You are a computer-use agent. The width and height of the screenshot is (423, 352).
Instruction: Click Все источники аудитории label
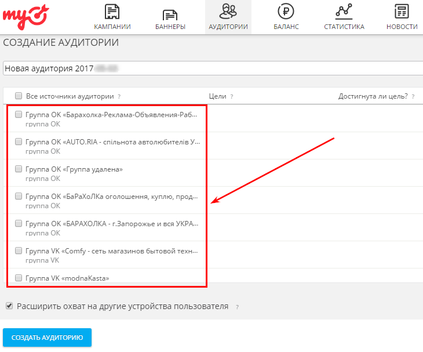pos(70,96)
